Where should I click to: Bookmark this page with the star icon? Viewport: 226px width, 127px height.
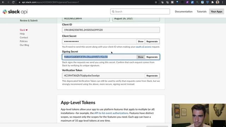click(x=156, y=2)
